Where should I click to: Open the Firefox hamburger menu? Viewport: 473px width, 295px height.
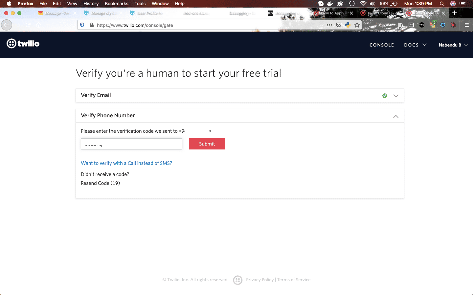pyautogui.click(x=466, y=25)
